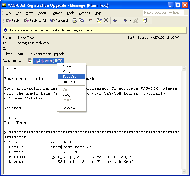Click scrollbar down arrow in message body
This screenshot has width=190, height=176.
tap(184, 171)
